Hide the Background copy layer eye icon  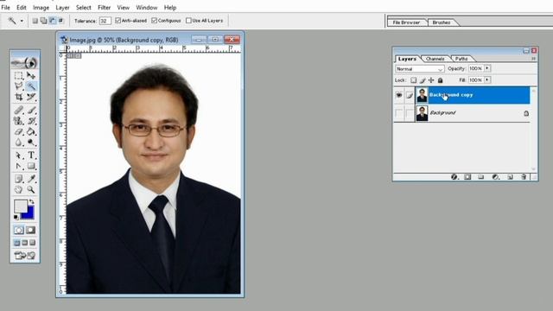pos(399,95)
